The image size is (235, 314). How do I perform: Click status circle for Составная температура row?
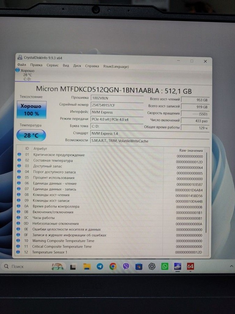19,160
